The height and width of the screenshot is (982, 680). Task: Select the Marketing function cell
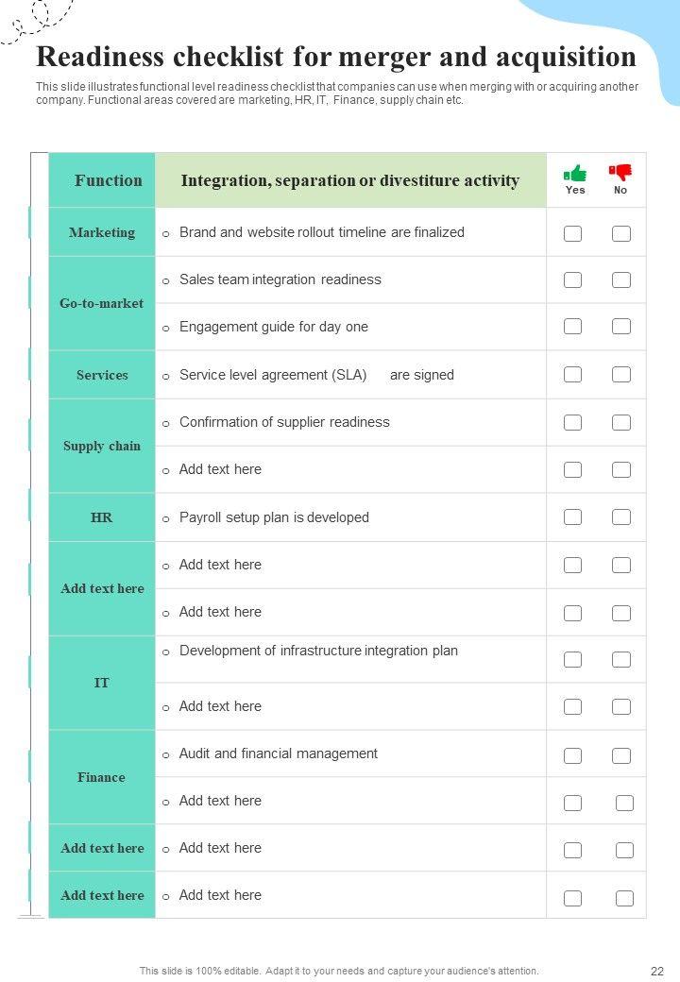pos(102,232)
